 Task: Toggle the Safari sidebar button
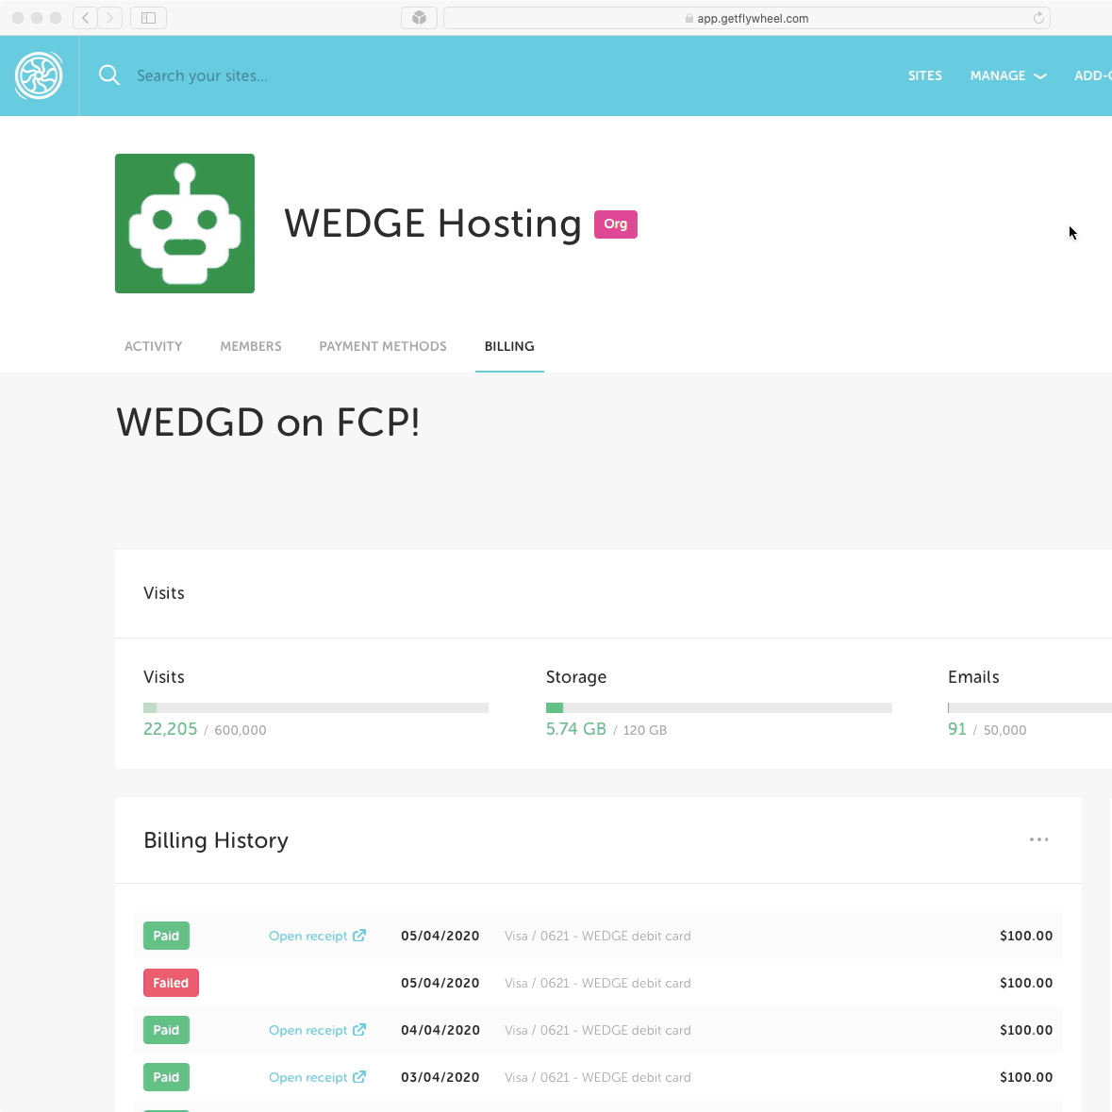[x=148, y=18]
